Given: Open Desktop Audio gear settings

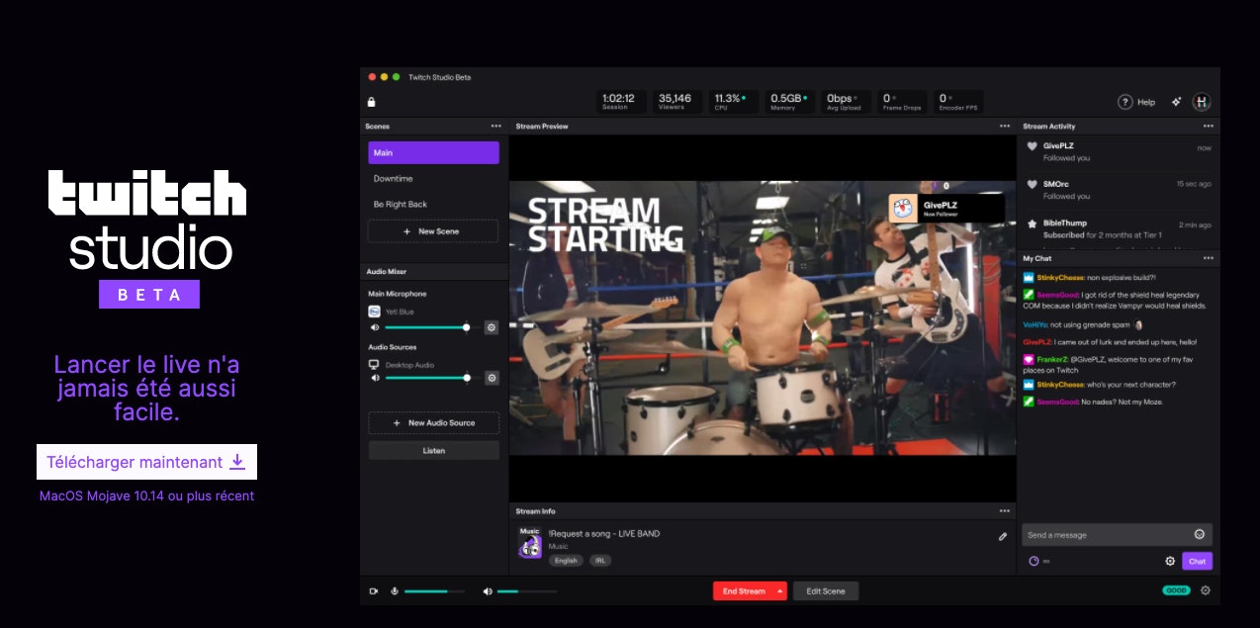Looking at the screenshot, I should pos(492,378).
